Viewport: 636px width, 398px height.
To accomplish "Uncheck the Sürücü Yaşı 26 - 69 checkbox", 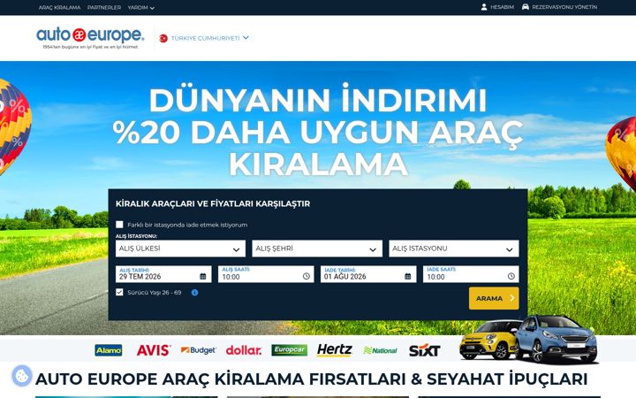I will tap(119, 292).
